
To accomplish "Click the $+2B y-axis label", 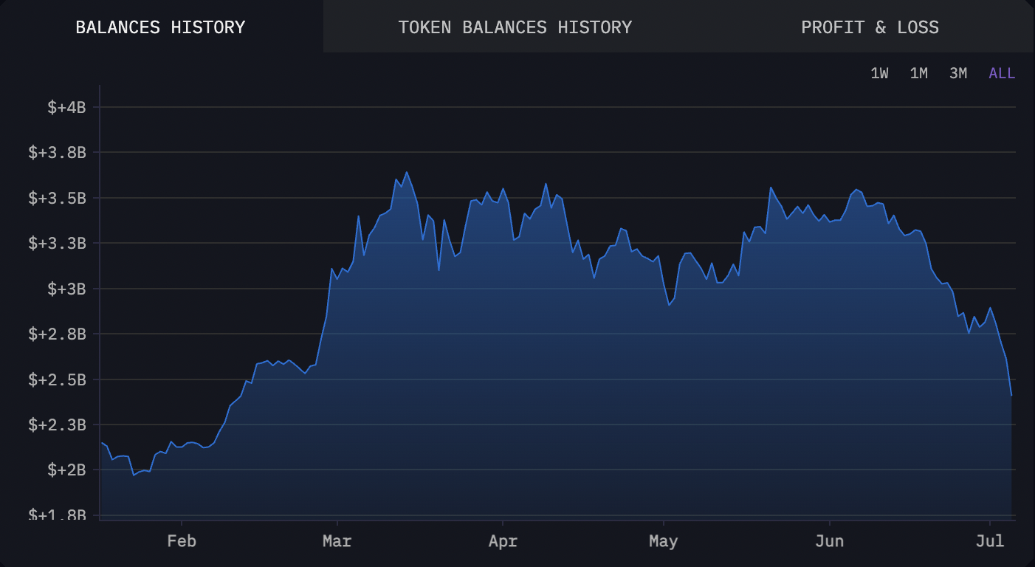I will [x=66, y=470].
